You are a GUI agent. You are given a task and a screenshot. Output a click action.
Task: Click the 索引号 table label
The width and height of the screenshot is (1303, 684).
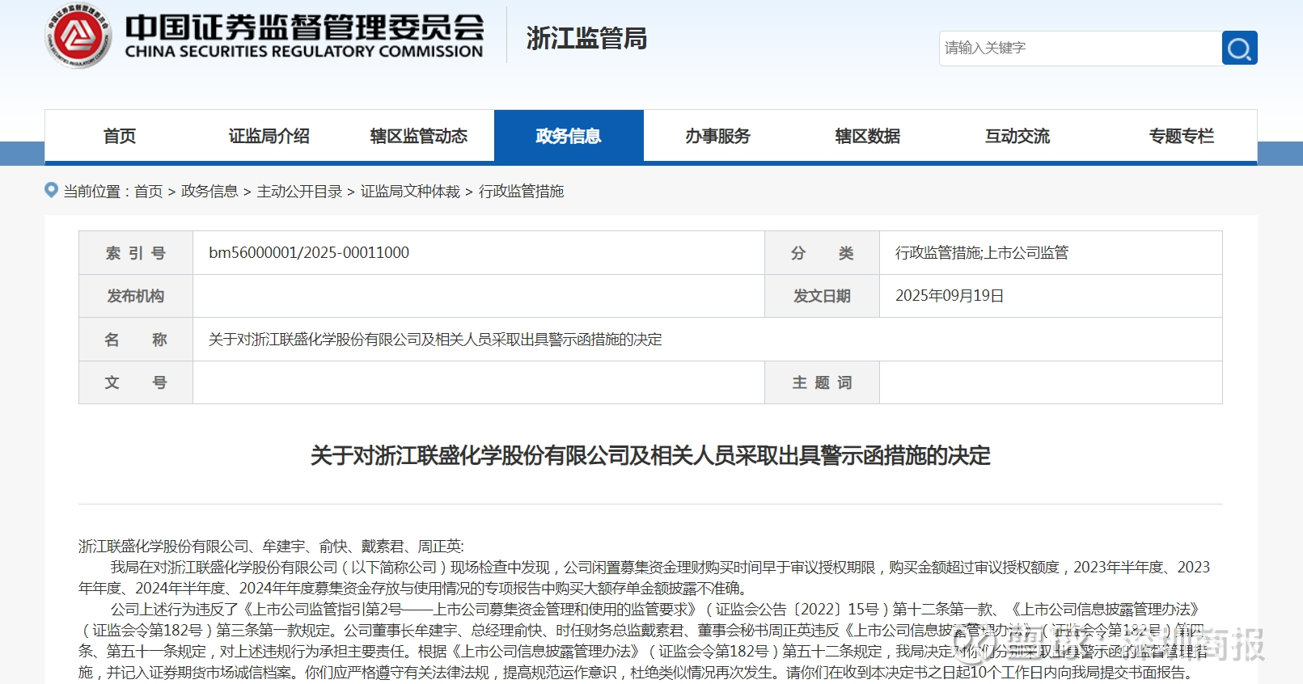(136, 253)
